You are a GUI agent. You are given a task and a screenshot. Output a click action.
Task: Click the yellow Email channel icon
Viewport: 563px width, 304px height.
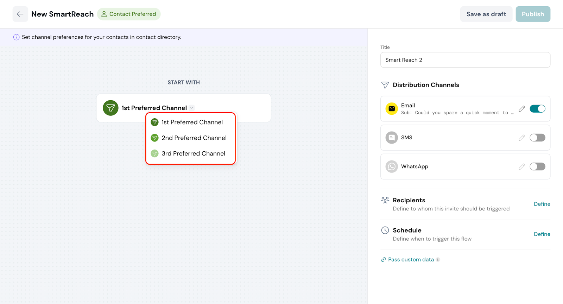tap(392, 109)
